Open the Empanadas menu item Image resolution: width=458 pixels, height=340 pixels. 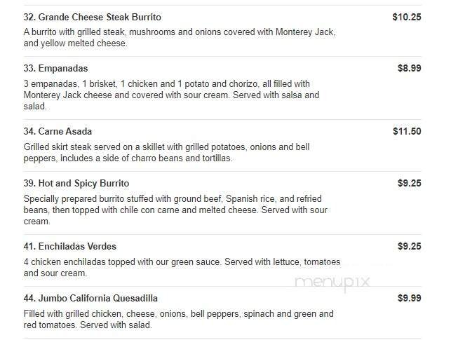click(x=55, y=68)
